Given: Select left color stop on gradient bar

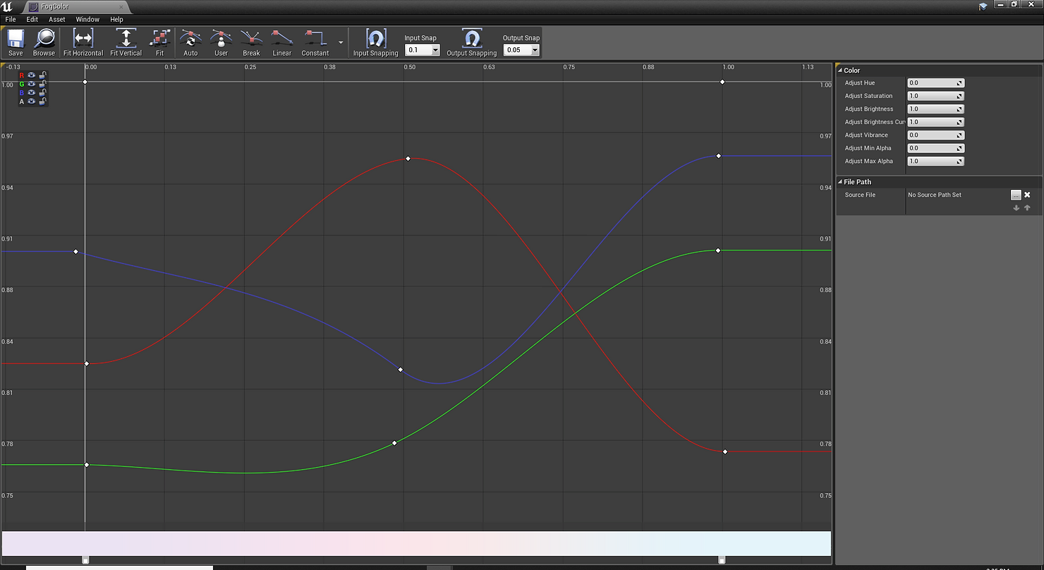Looking at the screenshot, I should (85, 560).
